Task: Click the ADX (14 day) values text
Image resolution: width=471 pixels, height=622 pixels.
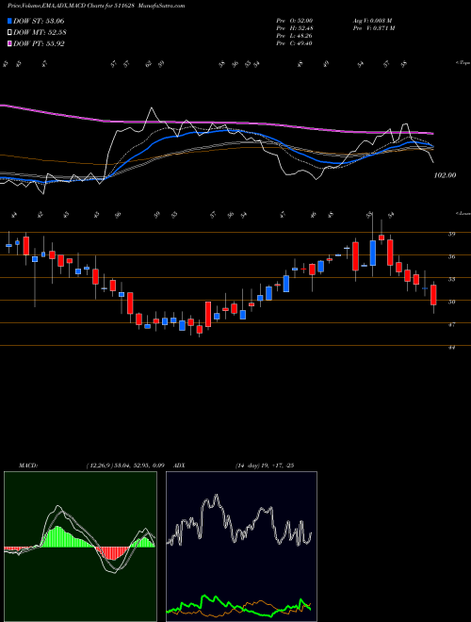Action: [264, 466]
